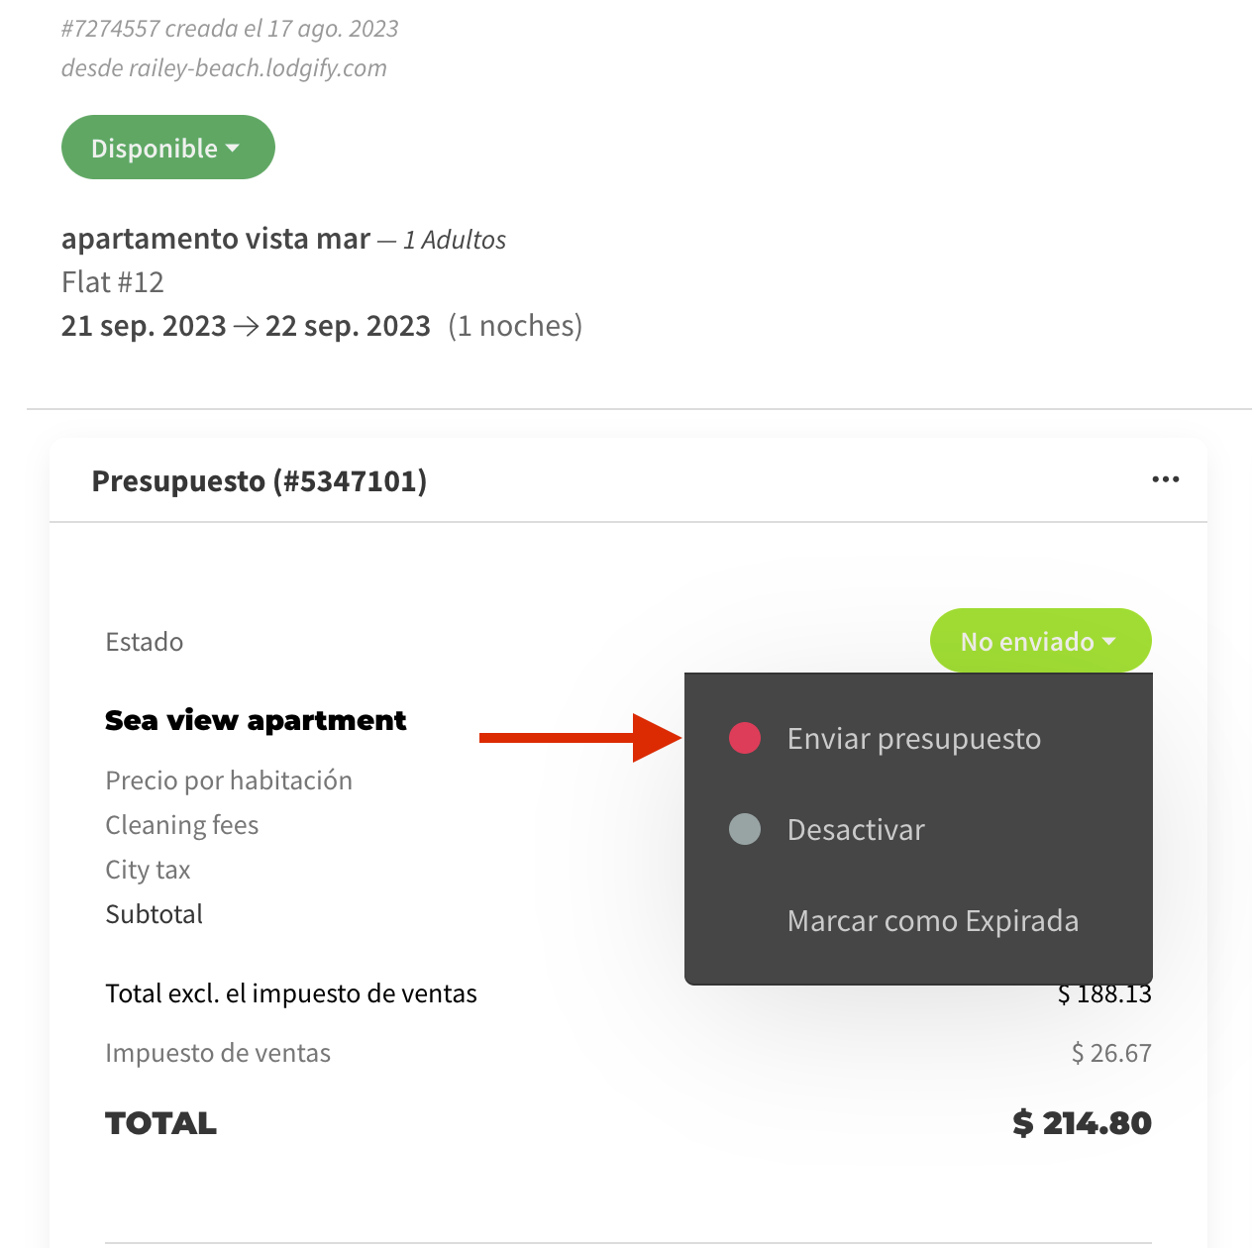Click the arrow between the booking dates
Screen dimensions: 1252x1248
pyautogui.click(x=246, y=327)
